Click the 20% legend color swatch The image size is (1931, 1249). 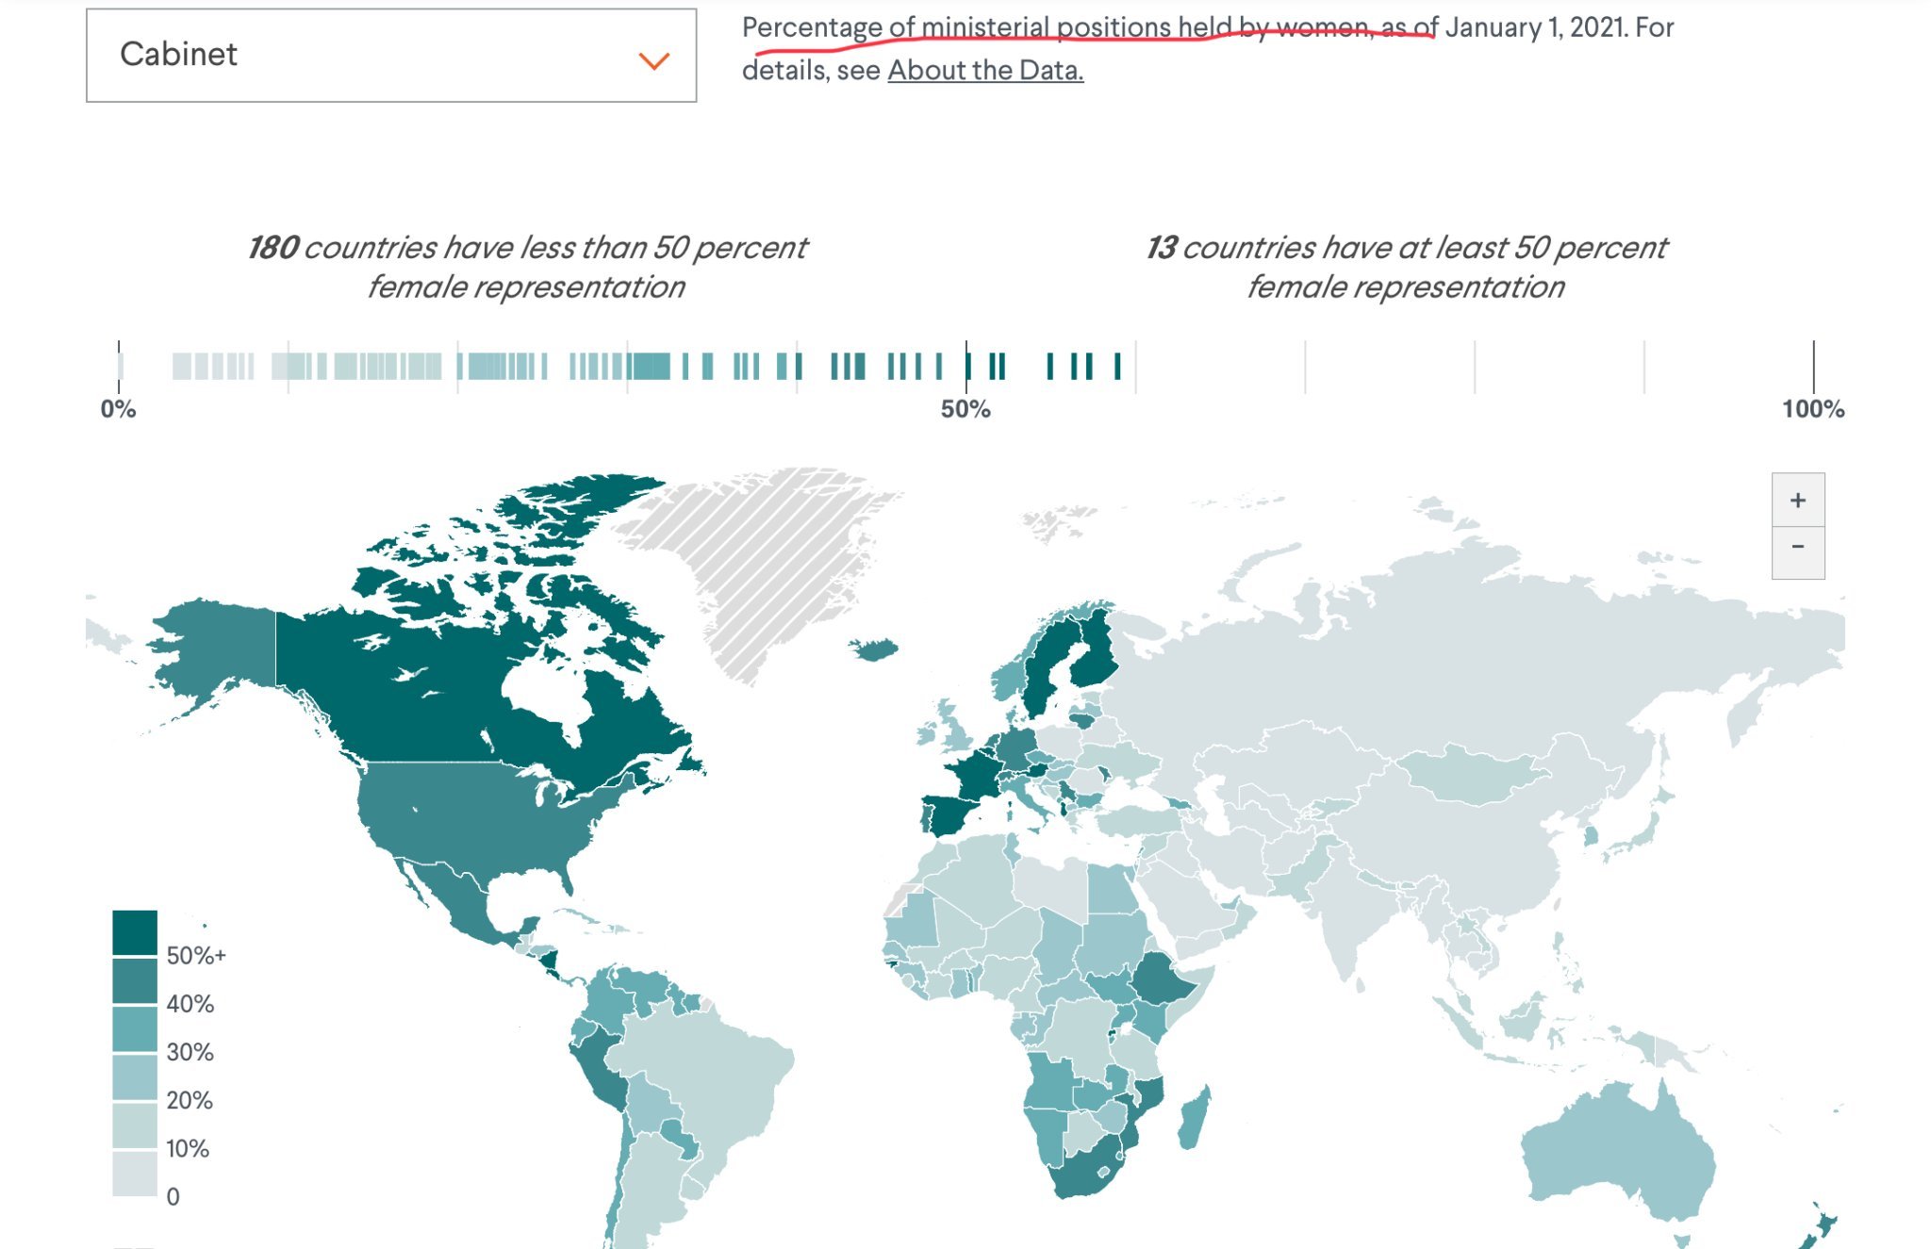(135, 1076)
